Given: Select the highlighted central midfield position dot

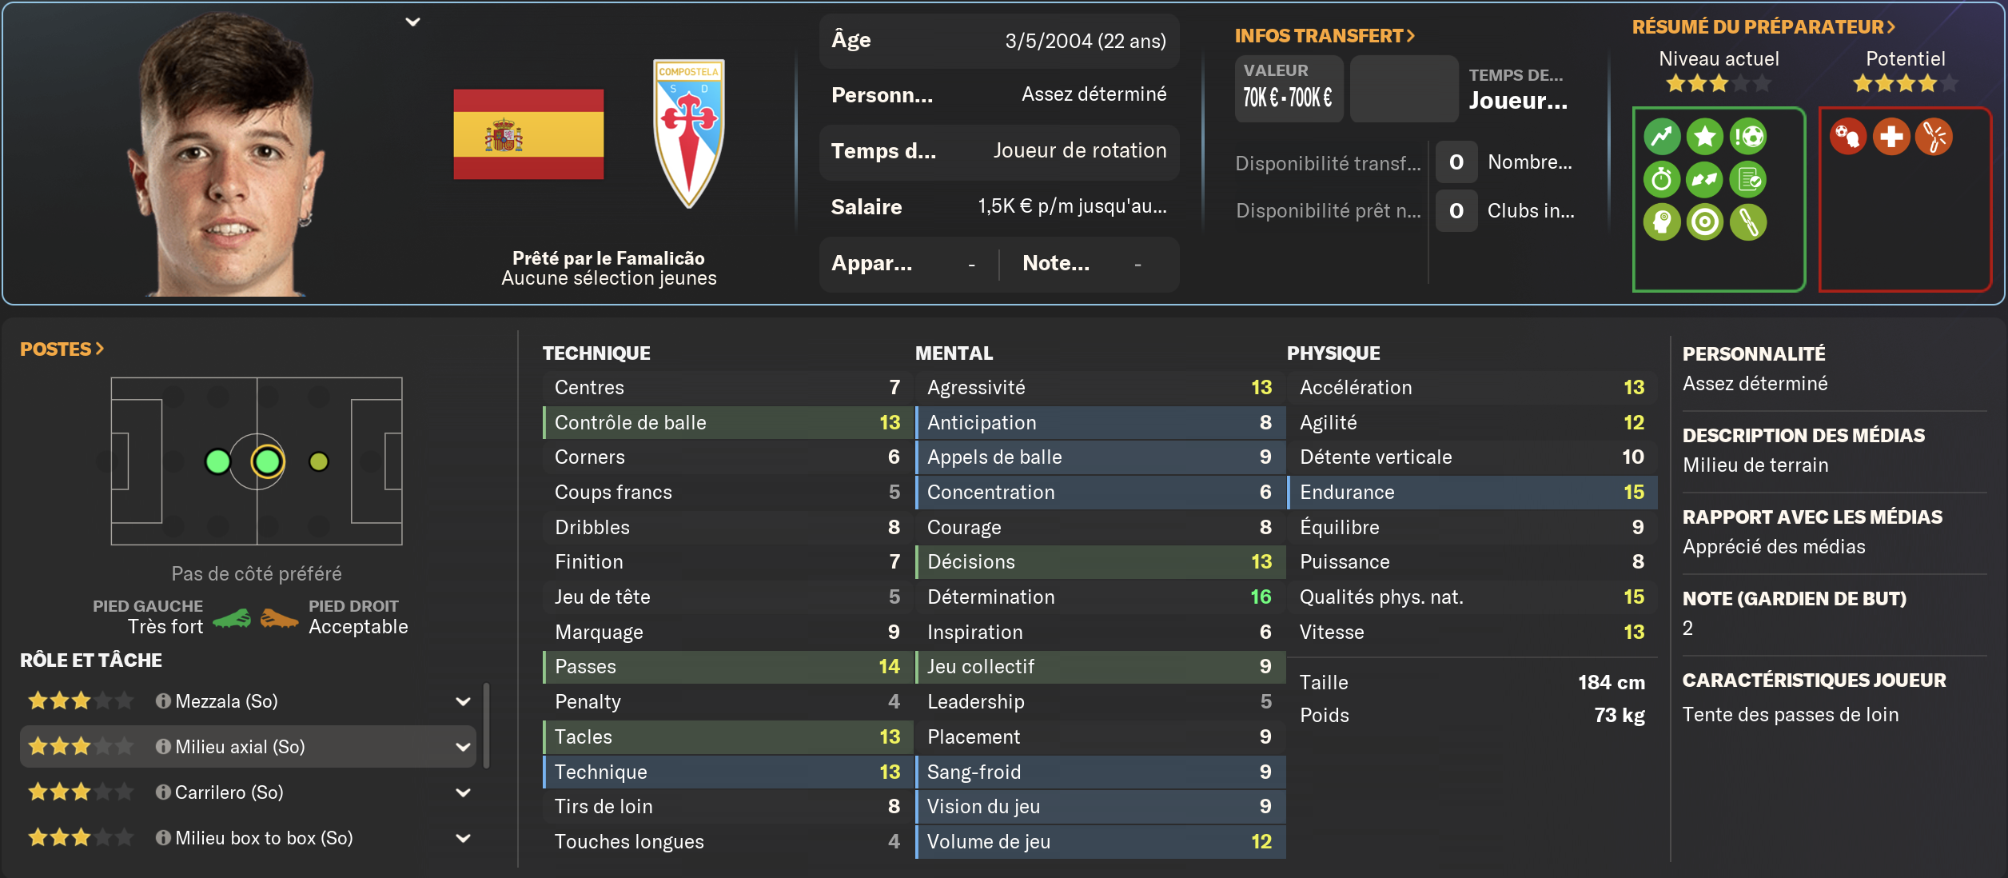Looking at the screenshot, I should 267,461.
